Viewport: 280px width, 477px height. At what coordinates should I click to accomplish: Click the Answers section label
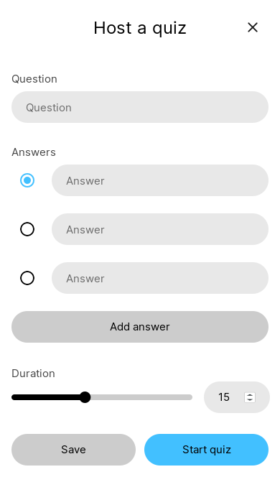(x=34, y=152)
